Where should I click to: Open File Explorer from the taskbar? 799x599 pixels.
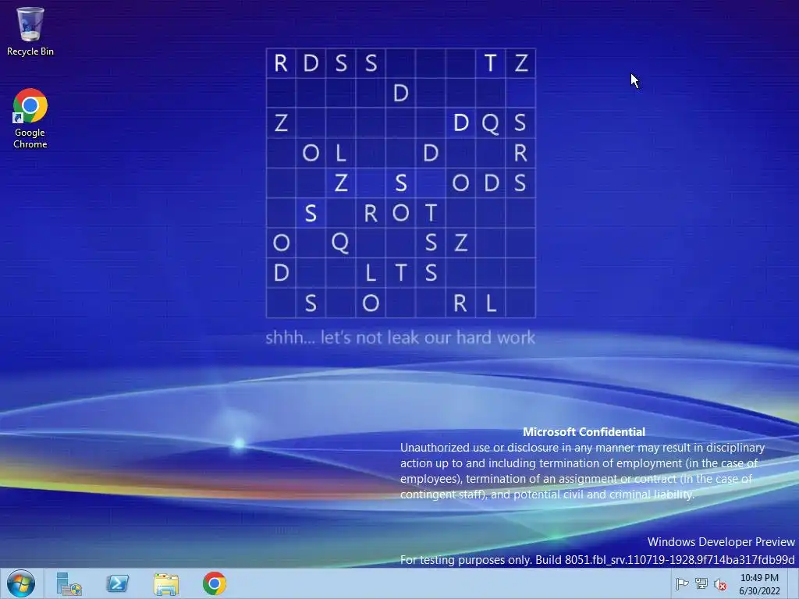pyautogui.click(x=166, y=583)
